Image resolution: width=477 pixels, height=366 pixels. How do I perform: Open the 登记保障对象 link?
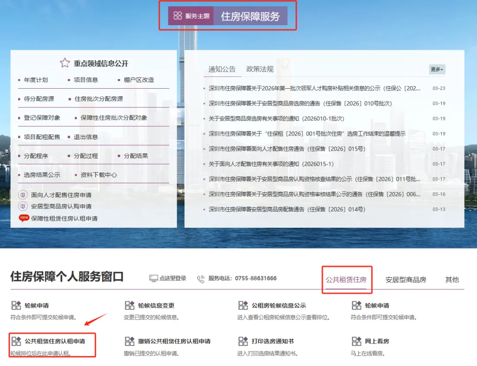tap(42, 117)
